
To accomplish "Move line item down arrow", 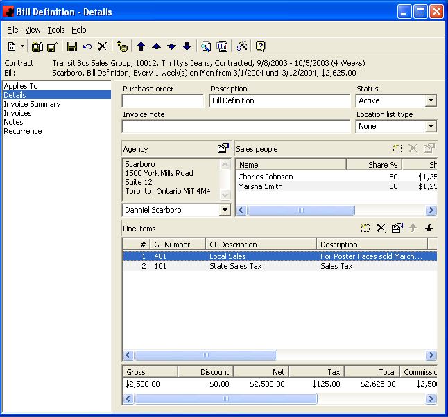I will [x=429, y=228].
